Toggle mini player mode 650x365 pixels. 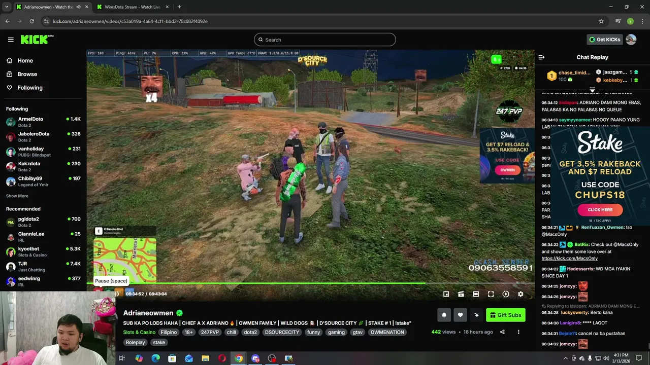446,294
